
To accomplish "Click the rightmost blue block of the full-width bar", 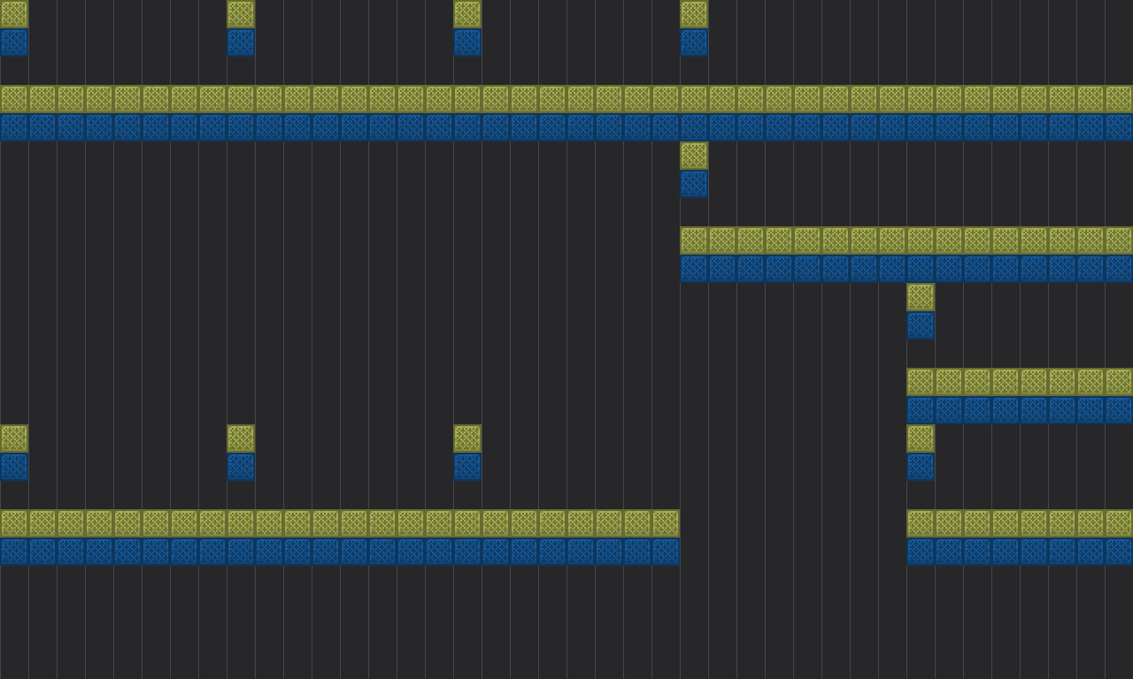I will 1119,127.
